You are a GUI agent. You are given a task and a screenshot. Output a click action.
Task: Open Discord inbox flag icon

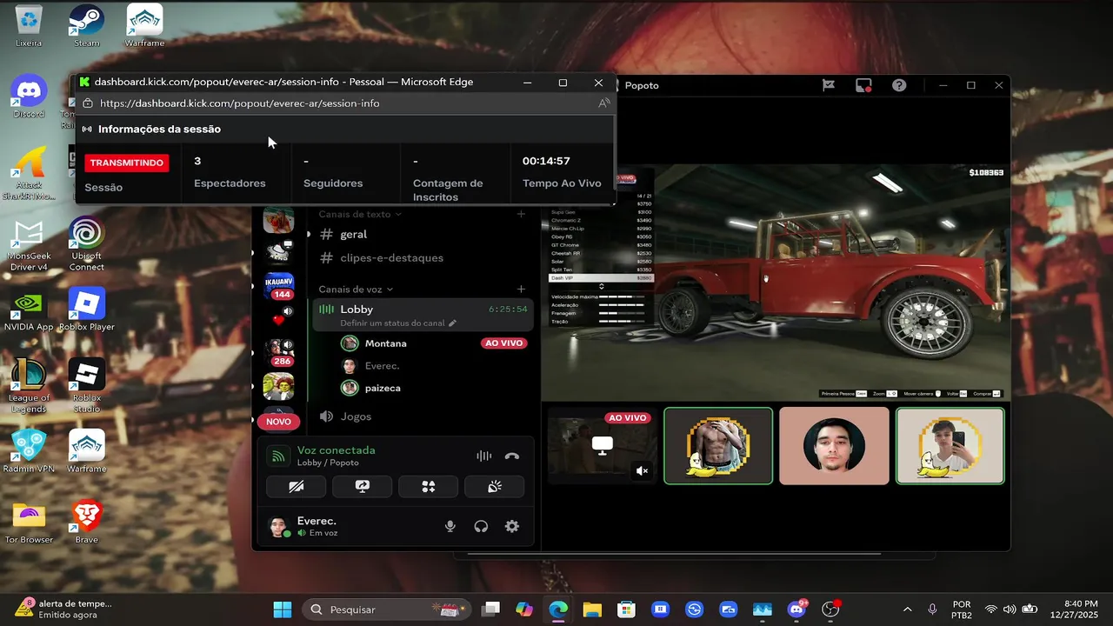pos(829,85)
